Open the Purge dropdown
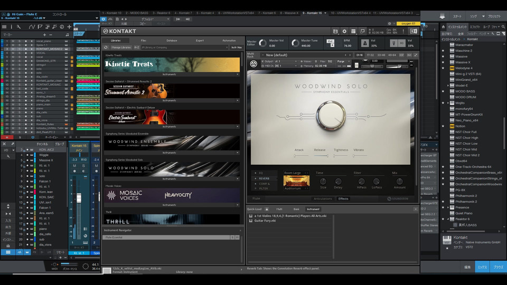 [x=343, y=61]
